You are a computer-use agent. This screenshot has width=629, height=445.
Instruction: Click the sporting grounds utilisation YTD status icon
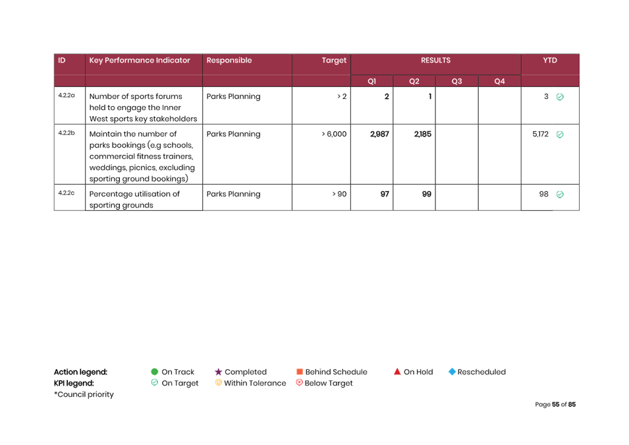tap(560, 194)
